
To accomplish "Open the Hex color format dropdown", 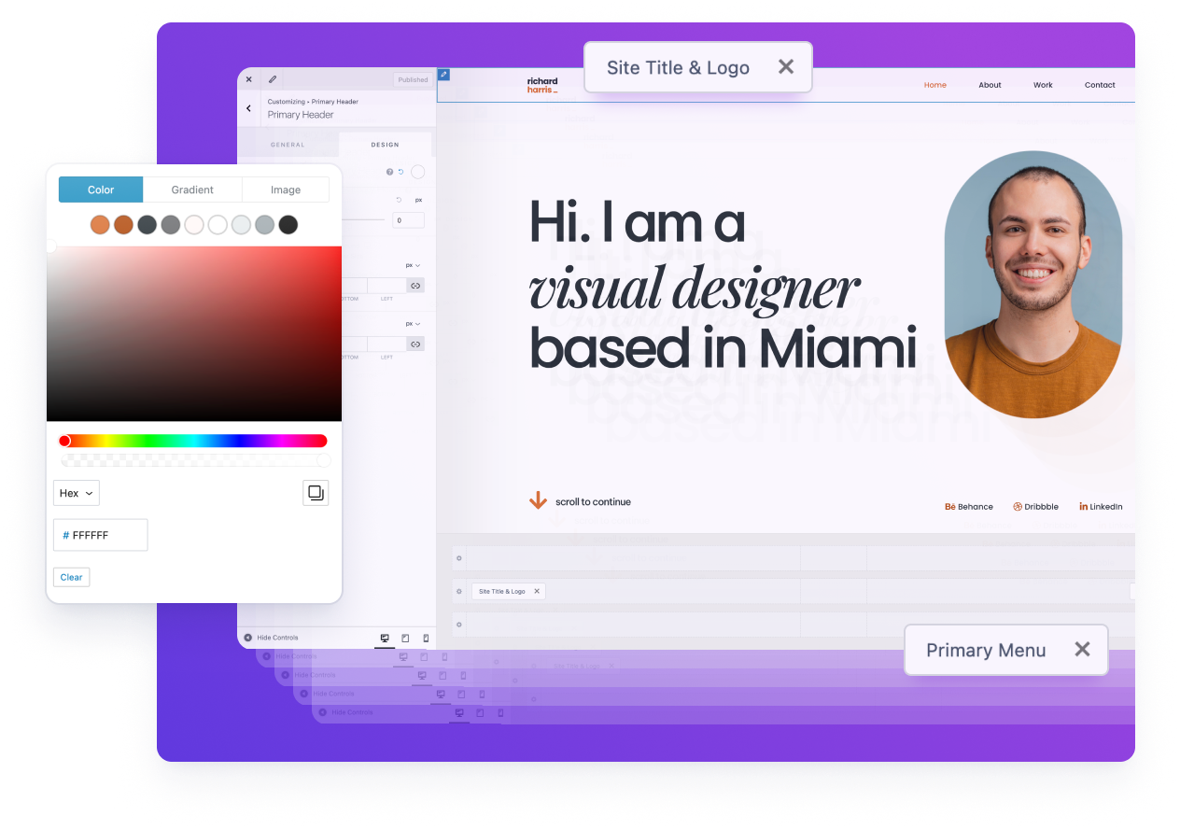I will pyautogui.click(x=77, y=493).
